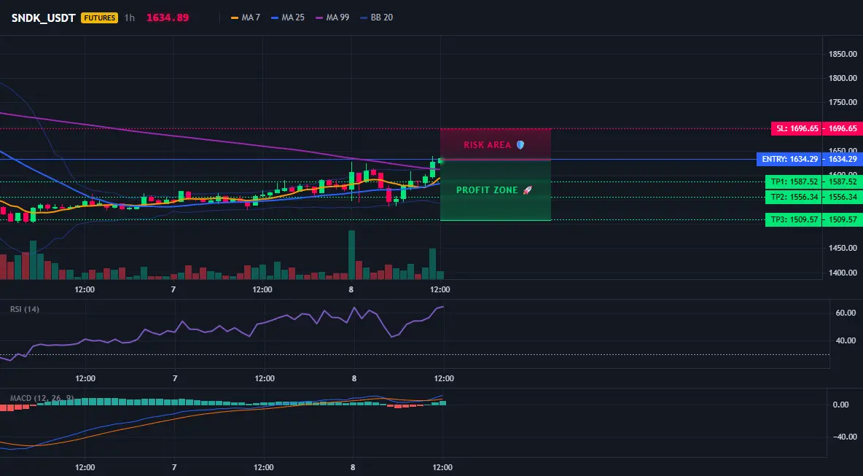The image size is (863, 476).
Task: Click the TP1: 1587.52 label
Action: 793,182
